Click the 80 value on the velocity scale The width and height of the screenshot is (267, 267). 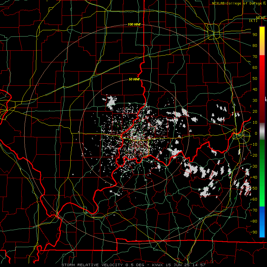(x=255, y=45)
